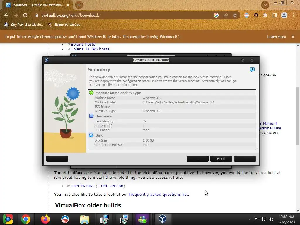Screen dimensions: 300x225
Task: Select the Guest OS Type row label
Action: [x=105, y=111]
